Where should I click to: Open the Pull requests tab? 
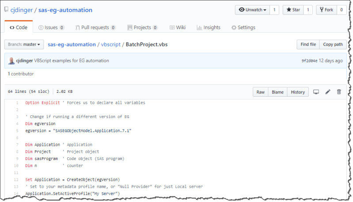point(95,27)
